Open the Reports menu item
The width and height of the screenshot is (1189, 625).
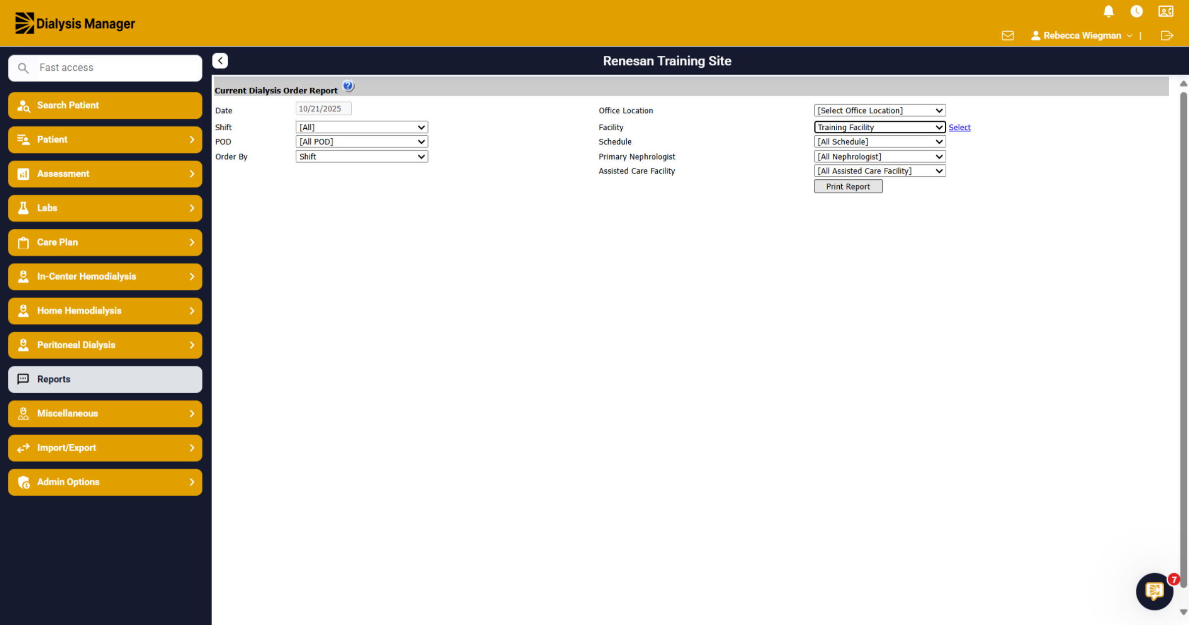105,379
